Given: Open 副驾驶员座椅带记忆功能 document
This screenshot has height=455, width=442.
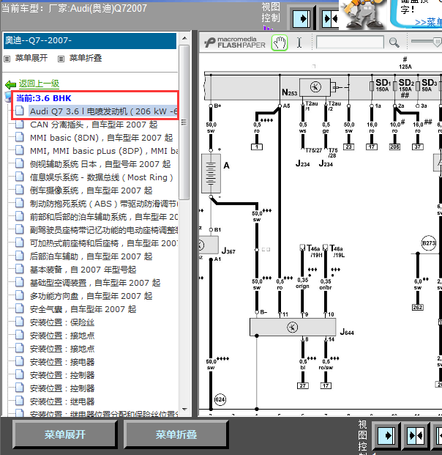Looking at the screenshot, I should tap(104, 230).
